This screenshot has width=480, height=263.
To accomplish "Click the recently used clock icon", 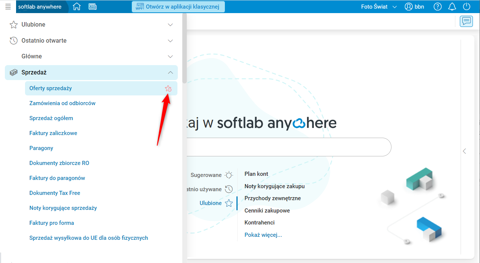I will [229, 189].
